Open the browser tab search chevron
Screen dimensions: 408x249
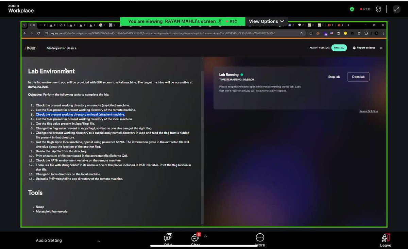pyautogui.click(x=24, y=25)
